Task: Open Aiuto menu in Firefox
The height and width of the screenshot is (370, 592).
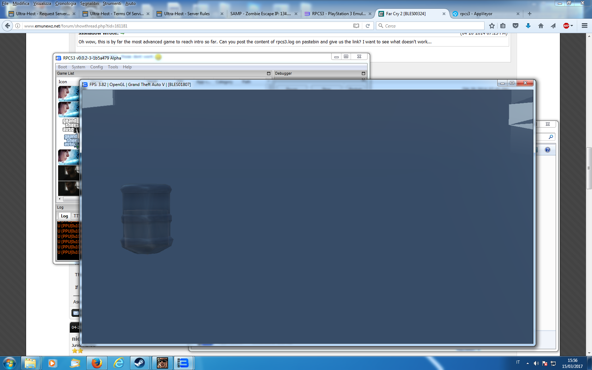Action: click(130, 4)
